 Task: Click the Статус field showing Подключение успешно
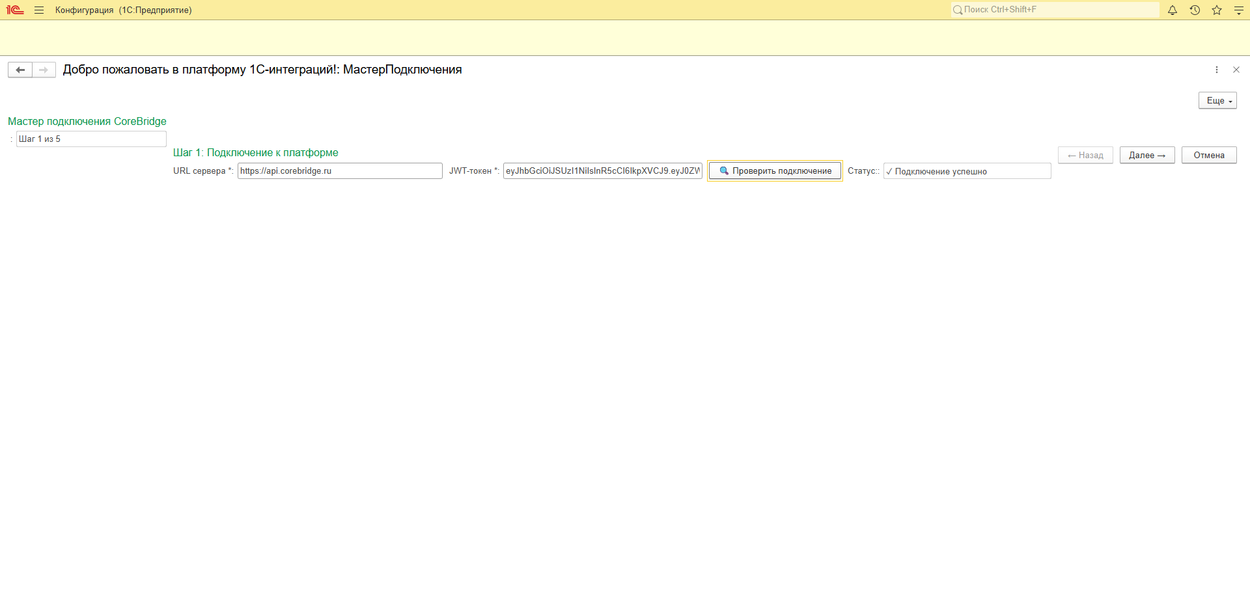967,171
